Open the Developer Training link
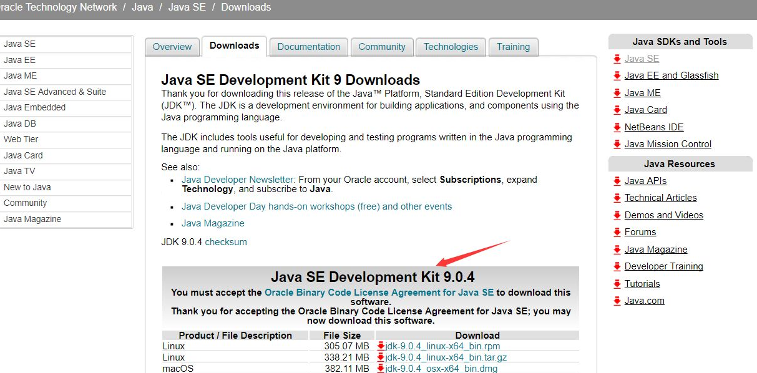The width and height of the screenshot is (757, 373). [x=663, y=266]
